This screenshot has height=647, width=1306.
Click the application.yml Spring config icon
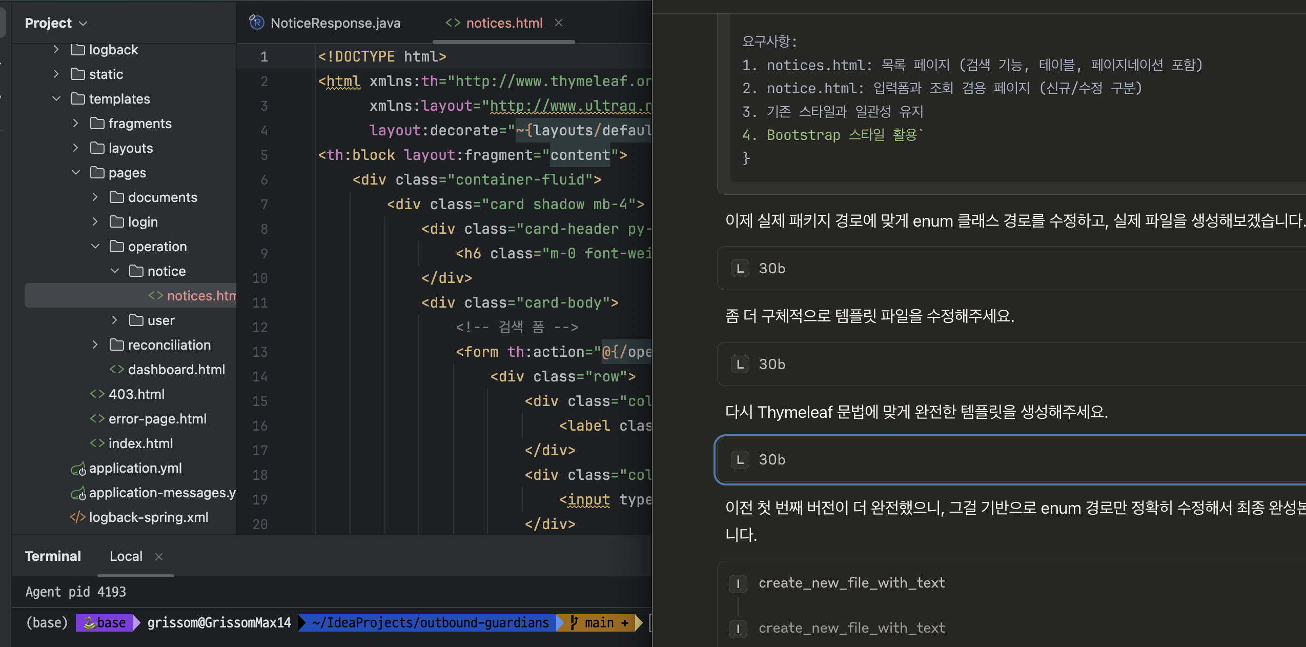pos(78,469)
